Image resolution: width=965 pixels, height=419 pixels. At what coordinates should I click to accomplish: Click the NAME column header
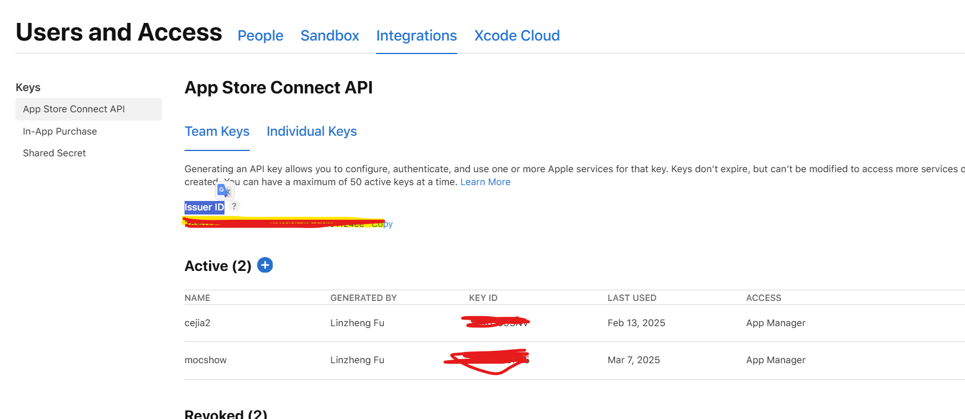click(x=197, y=298)
